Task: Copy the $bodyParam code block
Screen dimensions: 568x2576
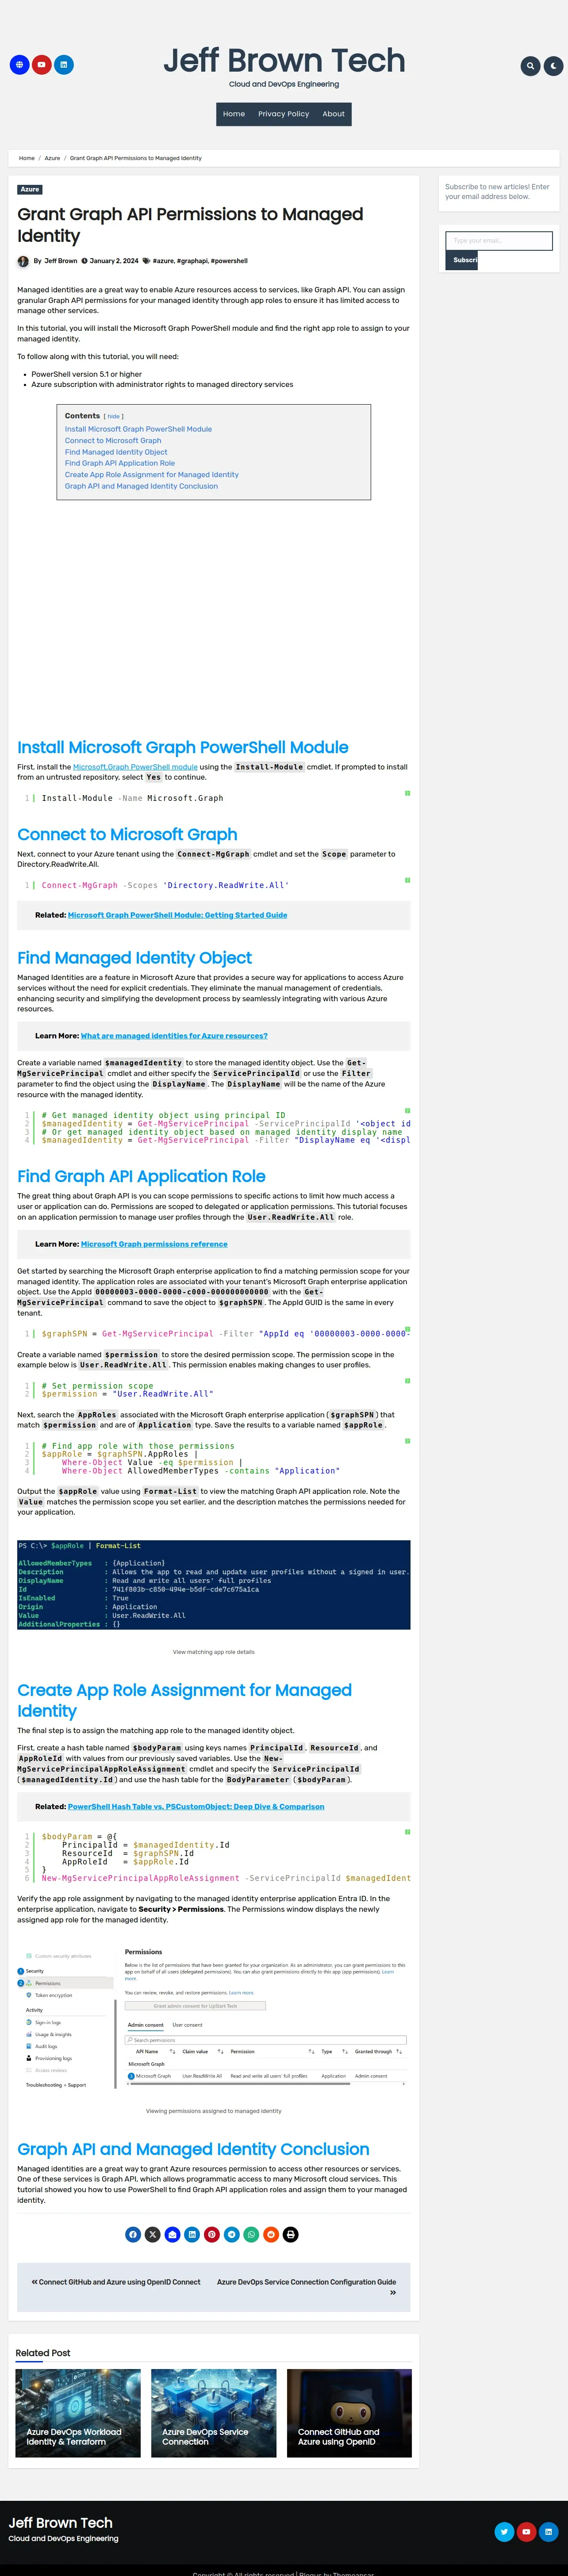Action: (x=407, y=1832)
